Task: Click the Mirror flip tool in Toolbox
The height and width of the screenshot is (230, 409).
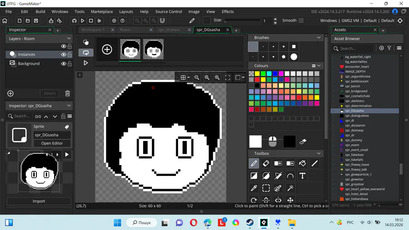Action: click(x=278, y=200)
